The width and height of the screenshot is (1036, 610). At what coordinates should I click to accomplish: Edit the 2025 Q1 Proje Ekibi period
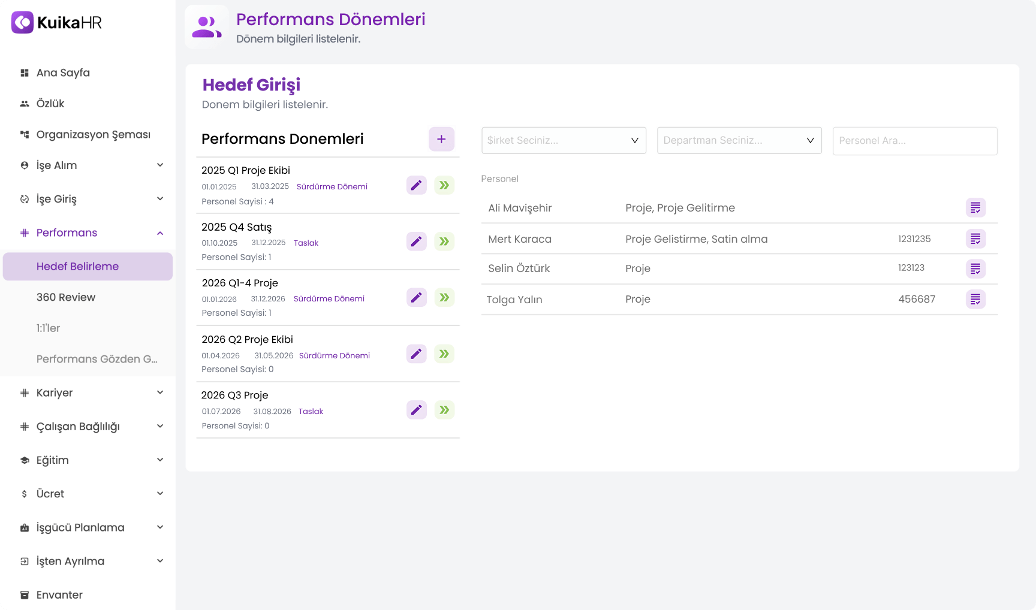pos(416,185)
